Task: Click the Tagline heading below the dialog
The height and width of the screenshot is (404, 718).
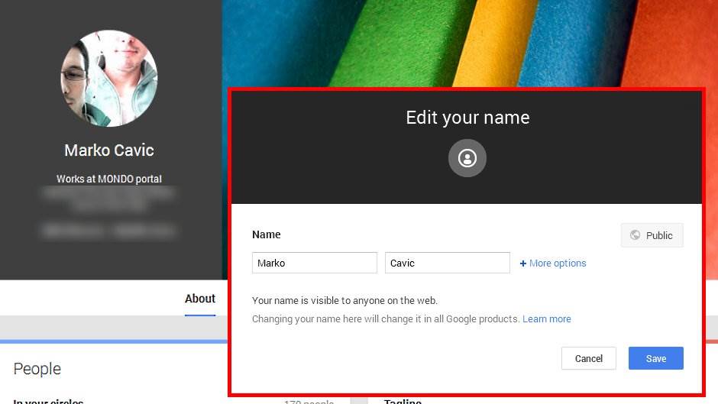Action: coord(403,401)
